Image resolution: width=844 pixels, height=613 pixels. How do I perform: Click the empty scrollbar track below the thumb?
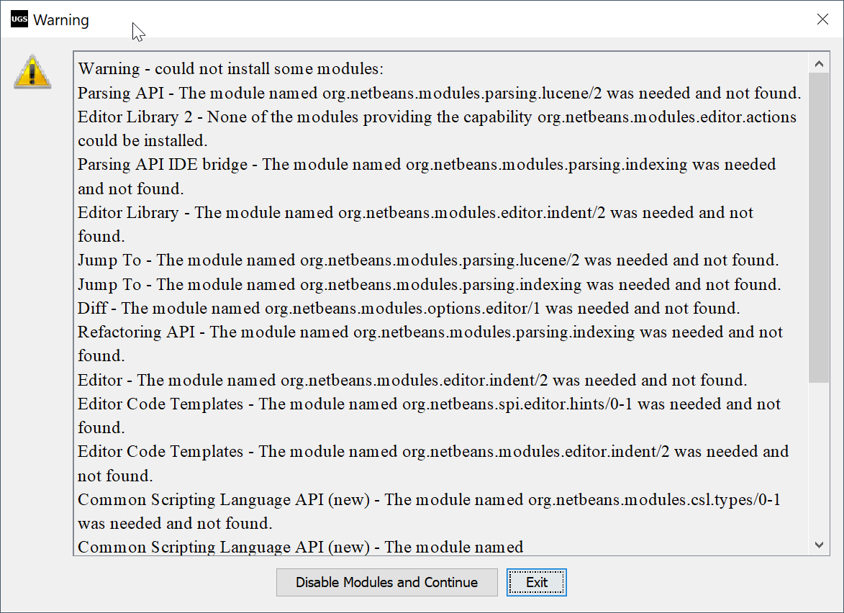819,460
